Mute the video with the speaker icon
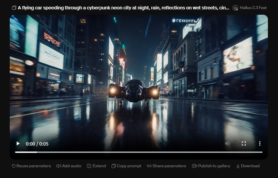Viewport: 278px width, 178px height. [228, 143]
